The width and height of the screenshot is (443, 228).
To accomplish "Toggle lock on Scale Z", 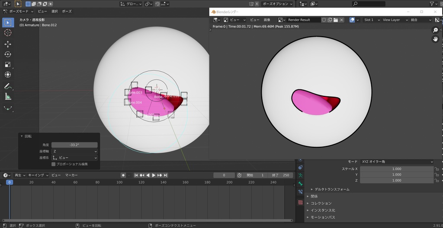I will (437, 180).
